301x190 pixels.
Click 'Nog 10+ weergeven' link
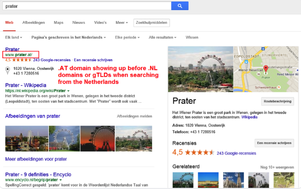277,168
